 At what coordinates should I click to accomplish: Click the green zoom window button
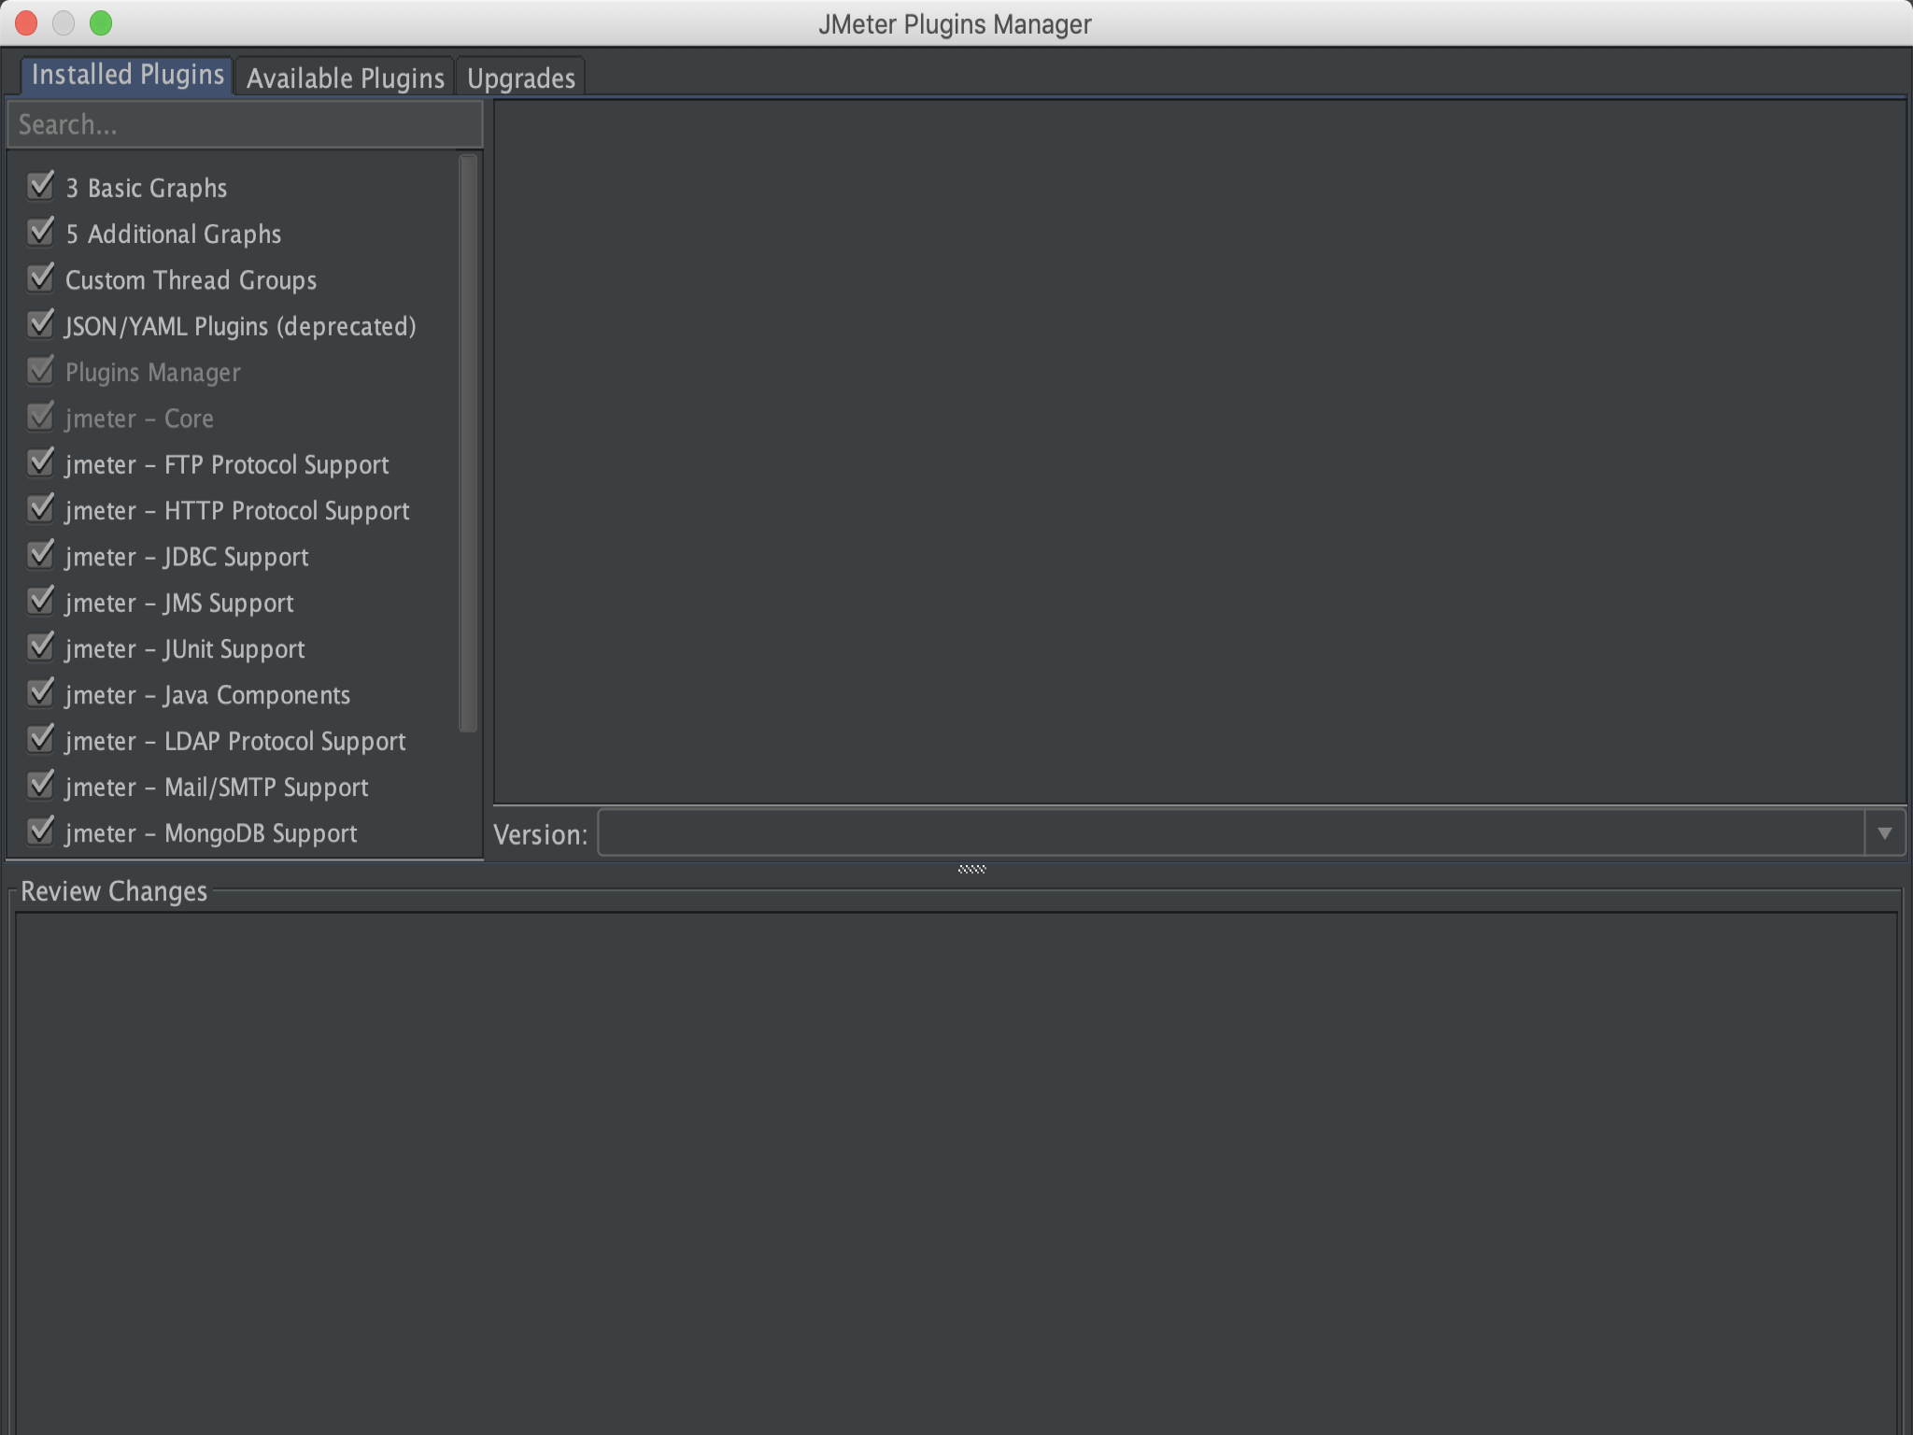pos(101,23)
